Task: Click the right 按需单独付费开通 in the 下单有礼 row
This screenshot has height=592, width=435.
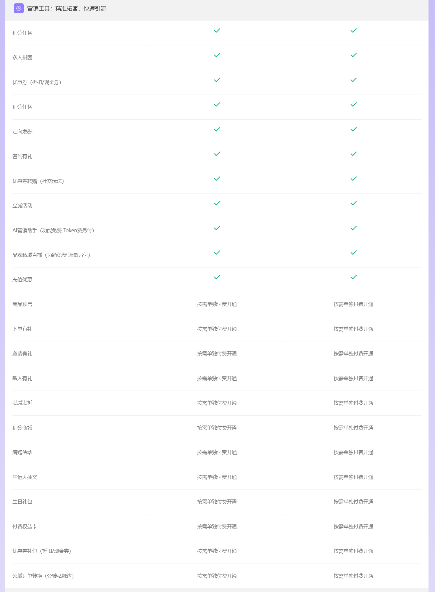Action: 353,329
